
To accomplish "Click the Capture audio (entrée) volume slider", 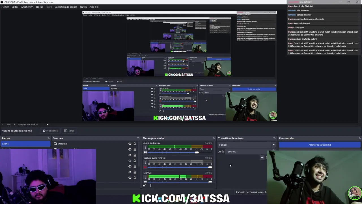I will [180, 167].
